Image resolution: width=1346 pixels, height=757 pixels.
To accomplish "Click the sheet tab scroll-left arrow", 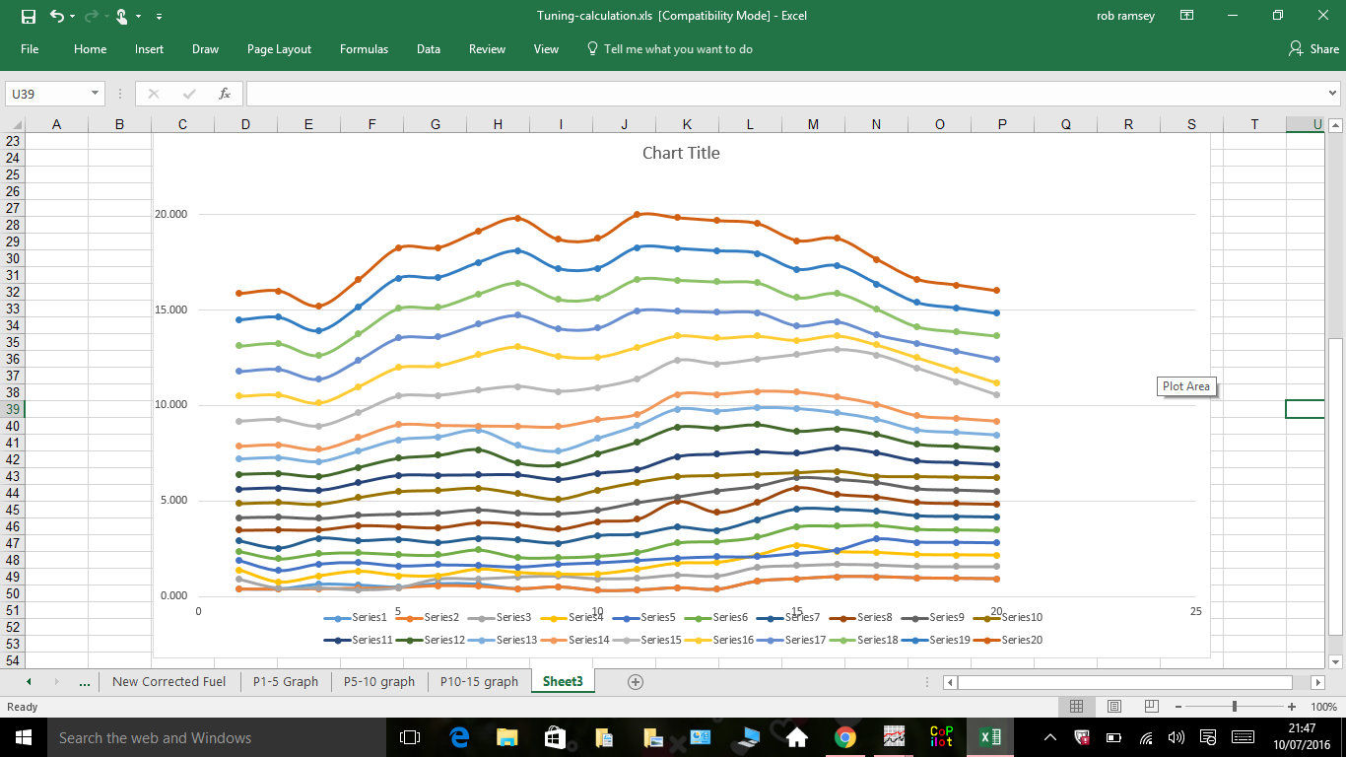I will [x=28, y=681].
